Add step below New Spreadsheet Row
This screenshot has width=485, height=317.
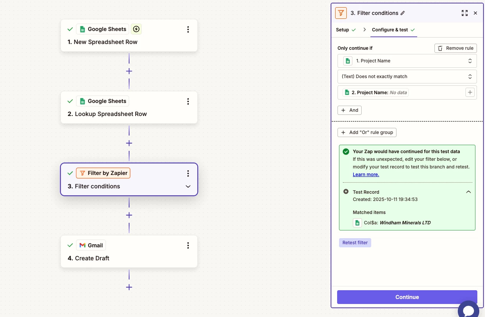129,71
